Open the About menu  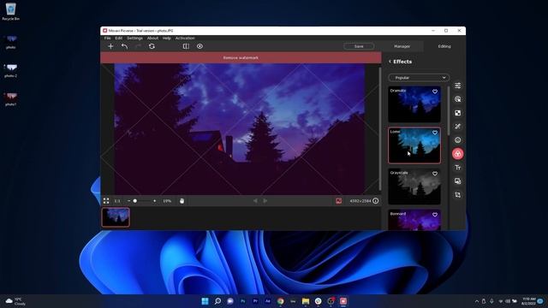[x=152, y=38]
